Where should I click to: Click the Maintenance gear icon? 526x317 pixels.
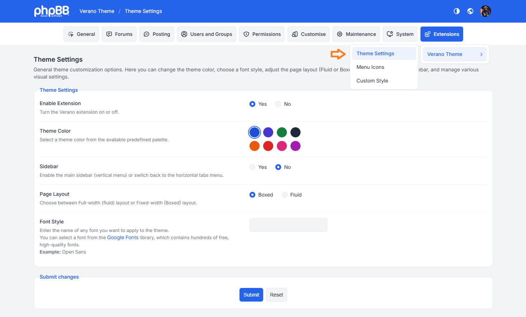[x=340, y=34]
